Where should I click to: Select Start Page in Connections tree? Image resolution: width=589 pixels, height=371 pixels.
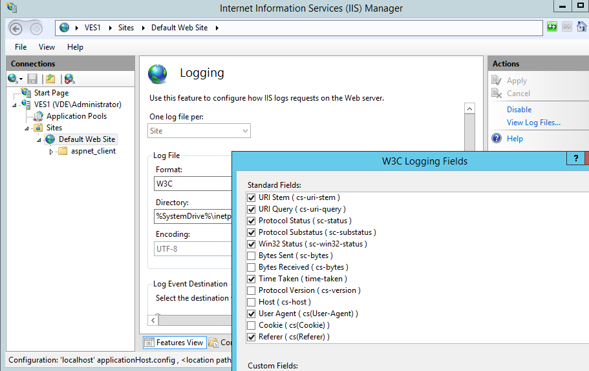click(51, 92)
